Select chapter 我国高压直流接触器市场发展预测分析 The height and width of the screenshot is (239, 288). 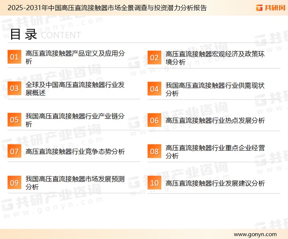[x=75, y=183]
